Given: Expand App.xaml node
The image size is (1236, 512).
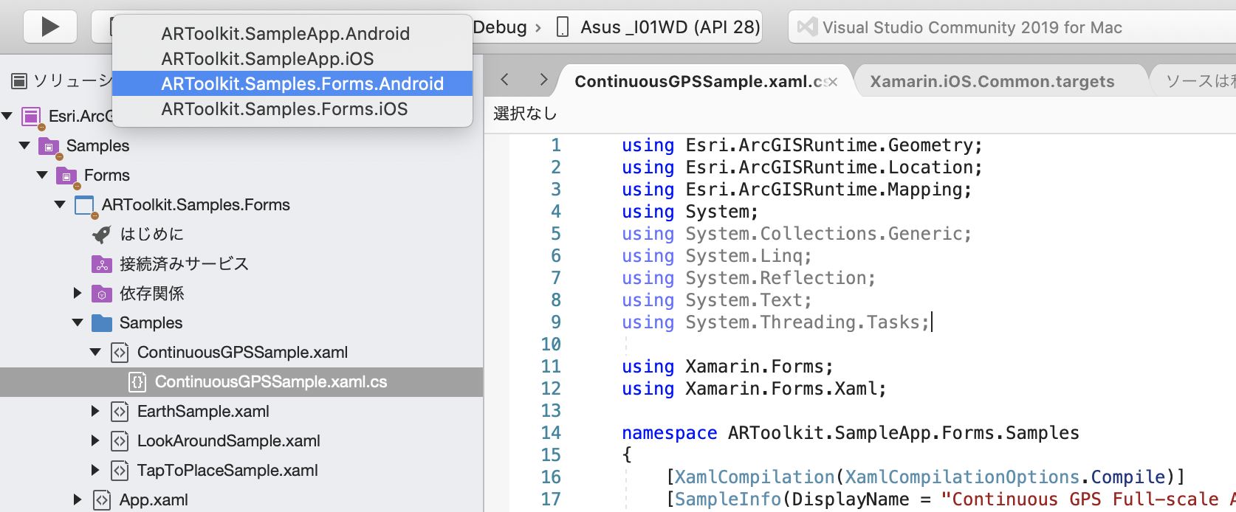Looking at the screenshot, I should [78, 499].
